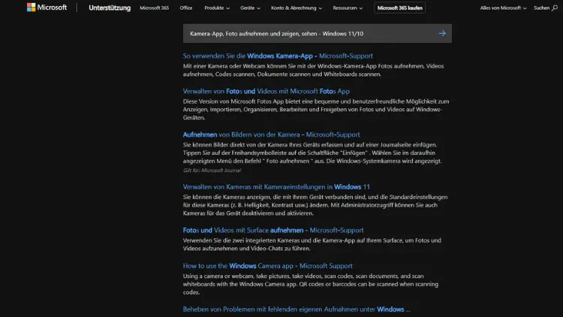
Task: Expand the Produkte dropdown menu
Action: 217,8
